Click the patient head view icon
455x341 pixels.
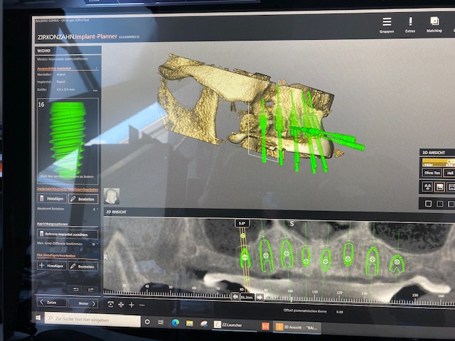click(112, 196)
